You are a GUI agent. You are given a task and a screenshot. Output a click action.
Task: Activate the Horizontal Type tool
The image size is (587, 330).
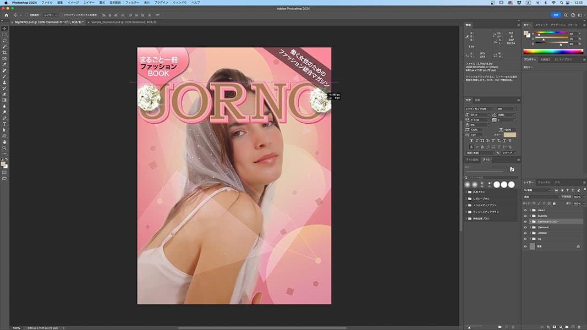tap(4, 124)
